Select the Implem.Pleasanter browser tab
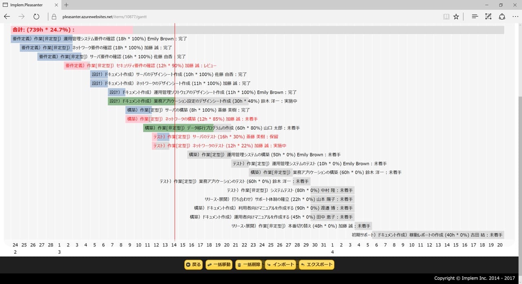This screenshot has width=522, height=284. [31, 5]
